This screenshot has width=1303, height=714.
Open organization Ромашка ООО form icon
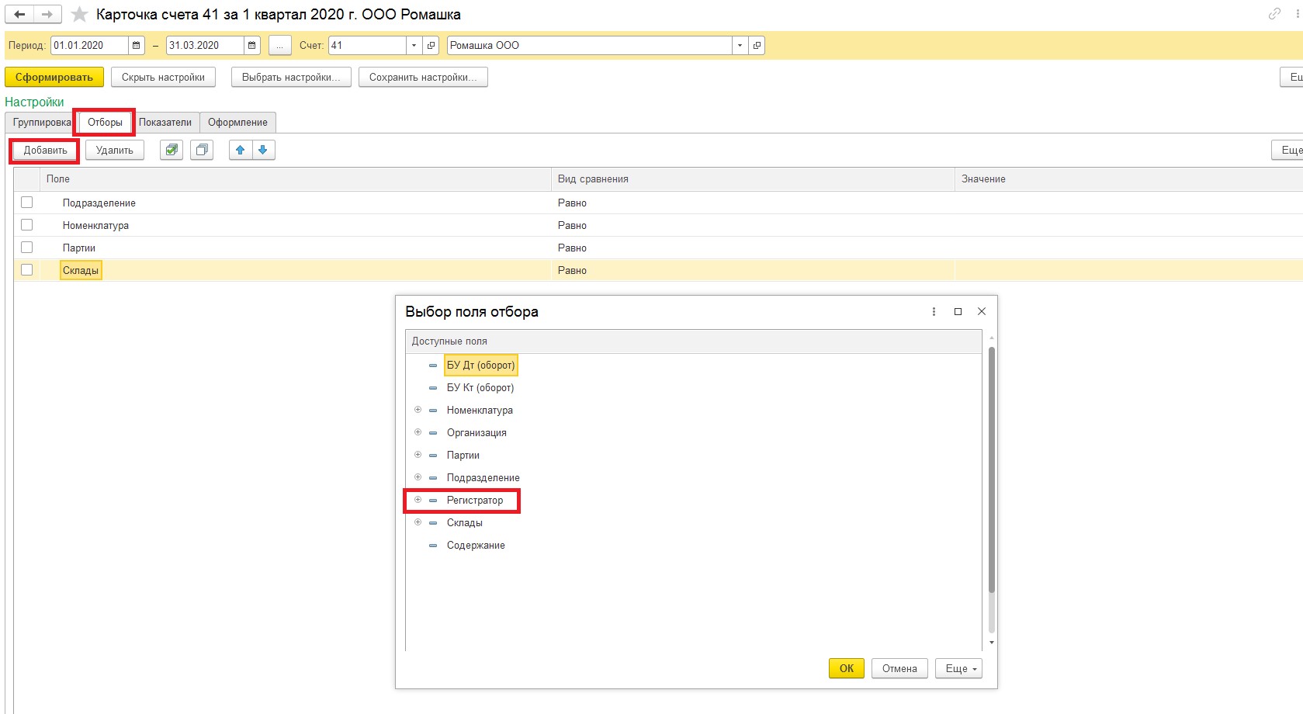coord(757,45)
